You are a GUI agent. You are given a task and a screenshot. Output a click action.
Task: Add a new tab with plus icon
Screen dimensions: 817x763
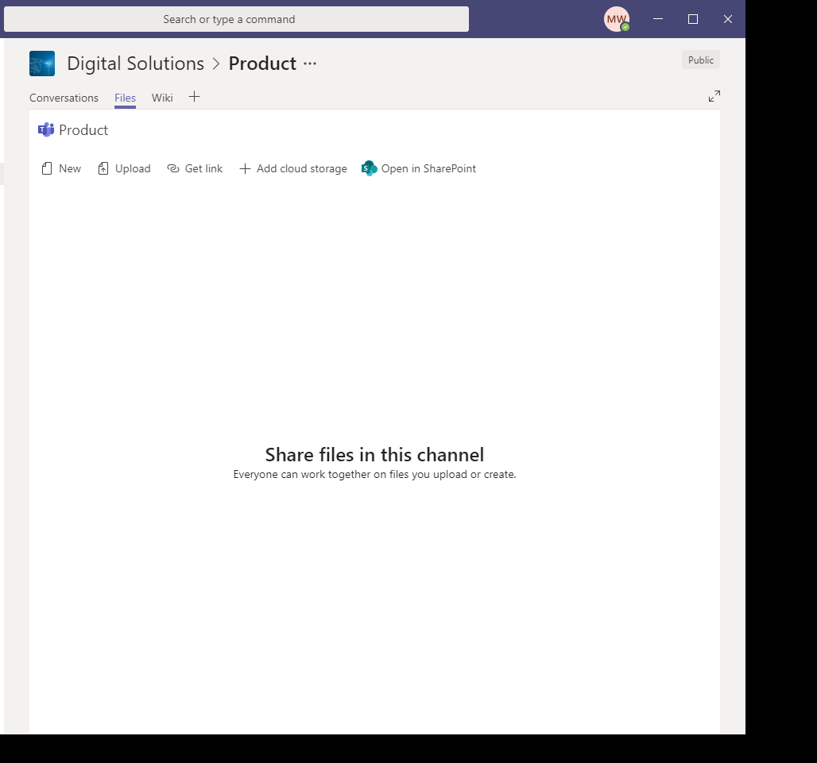click(x=195, y=97)
